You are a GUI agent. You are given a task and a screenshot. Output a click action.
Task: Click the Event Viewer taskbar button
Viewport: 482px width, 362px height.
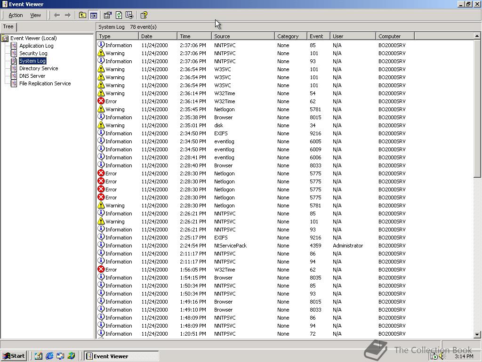pos(121,356)
